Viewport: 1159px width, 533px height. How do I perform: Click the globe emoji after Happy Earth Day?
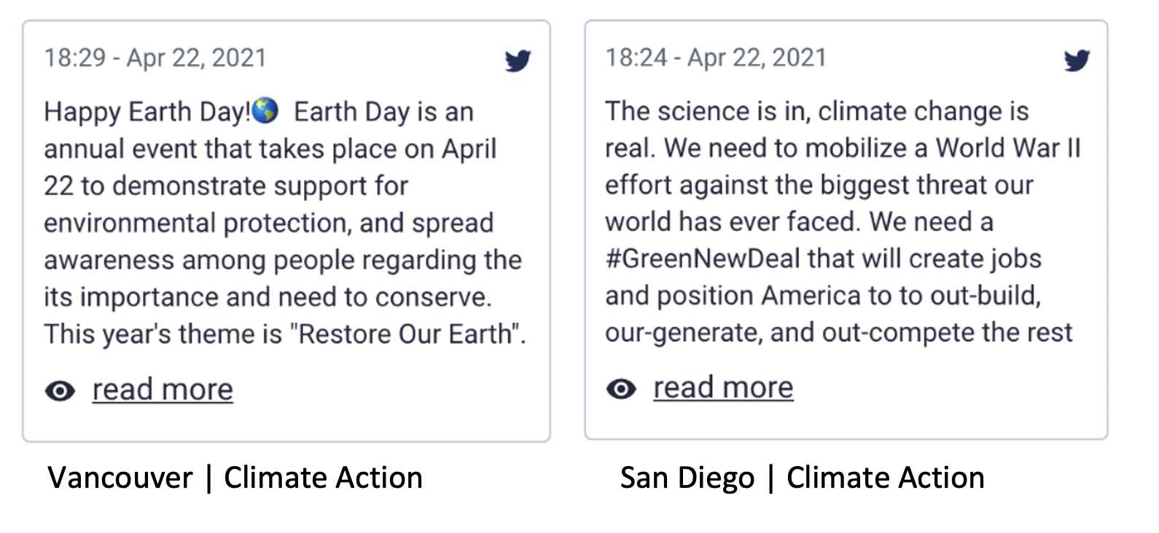pos(265,111)
